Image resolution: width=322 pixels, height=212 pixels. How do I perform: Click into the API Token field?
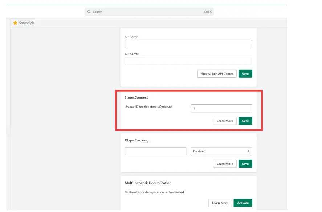pyautogui.click(x=188, y=44)
